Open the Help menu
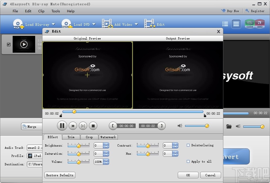 71,11
